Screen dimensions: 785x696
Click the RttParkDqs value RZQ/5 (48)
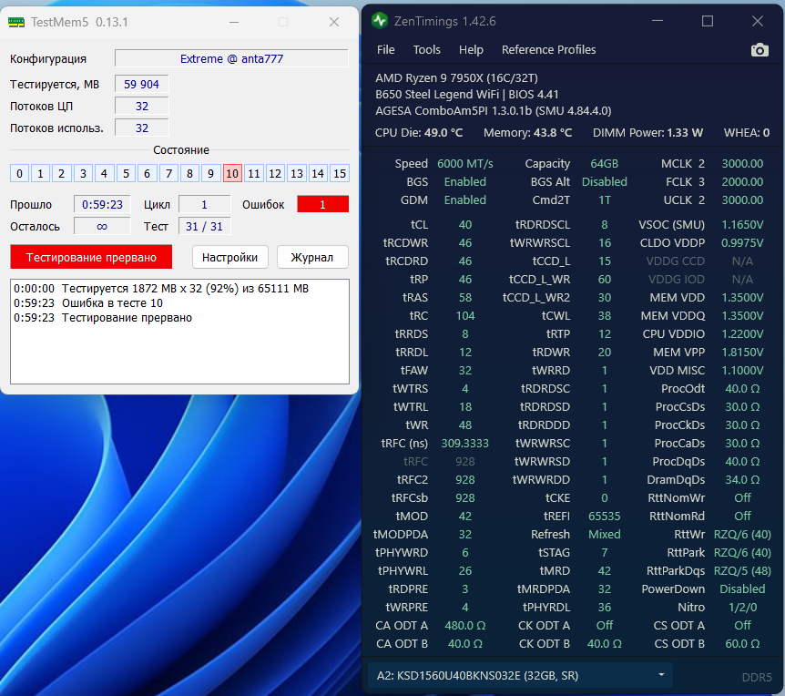click(742, 571)
